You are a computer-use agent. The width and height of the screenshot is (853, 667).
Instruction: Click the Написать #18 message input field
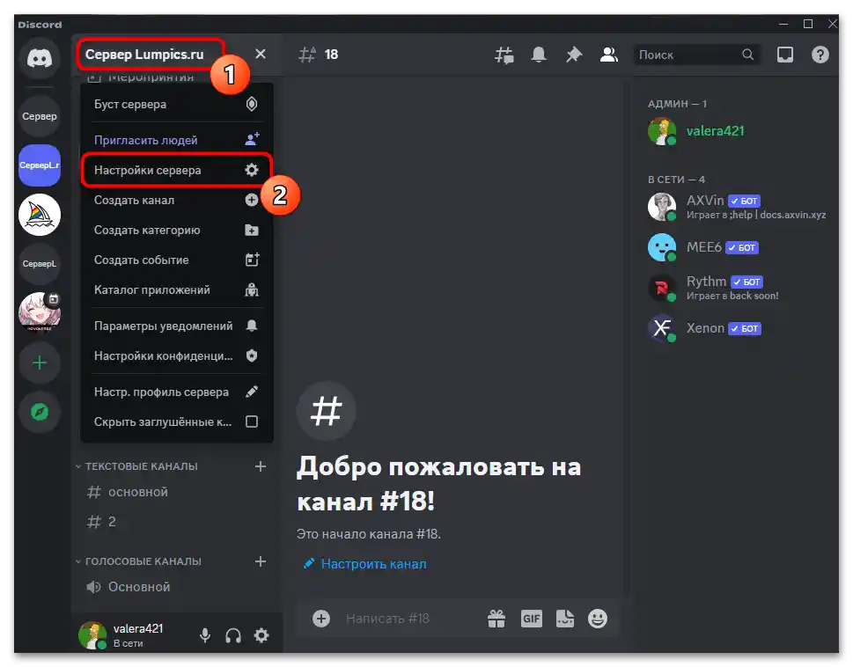click(x=387, y=618)
